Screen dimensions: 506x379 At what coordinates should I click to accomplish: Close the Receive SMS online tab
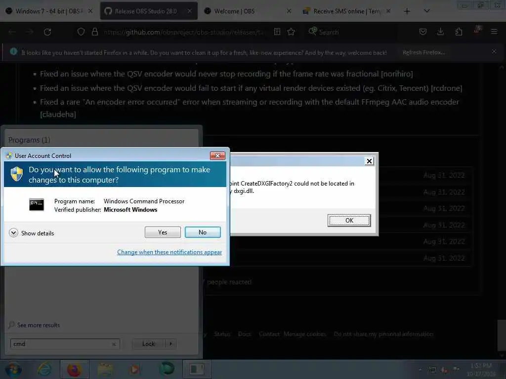tap(388, 11)
